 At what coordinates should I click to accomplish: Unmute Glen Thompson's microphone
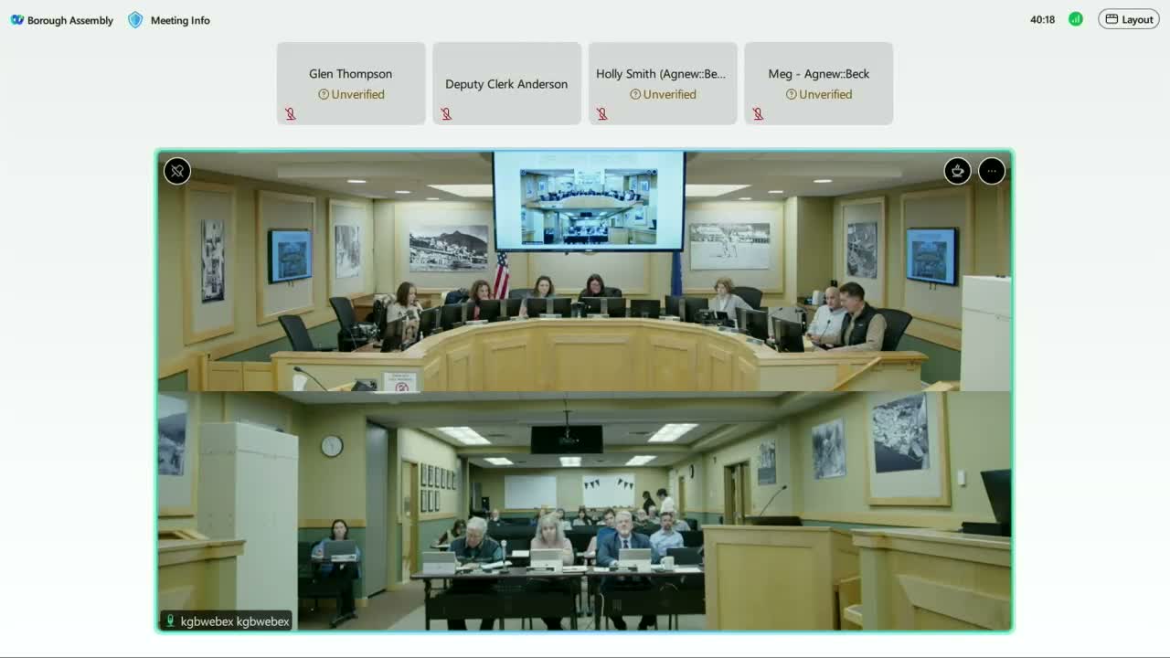tap(291, 113)
